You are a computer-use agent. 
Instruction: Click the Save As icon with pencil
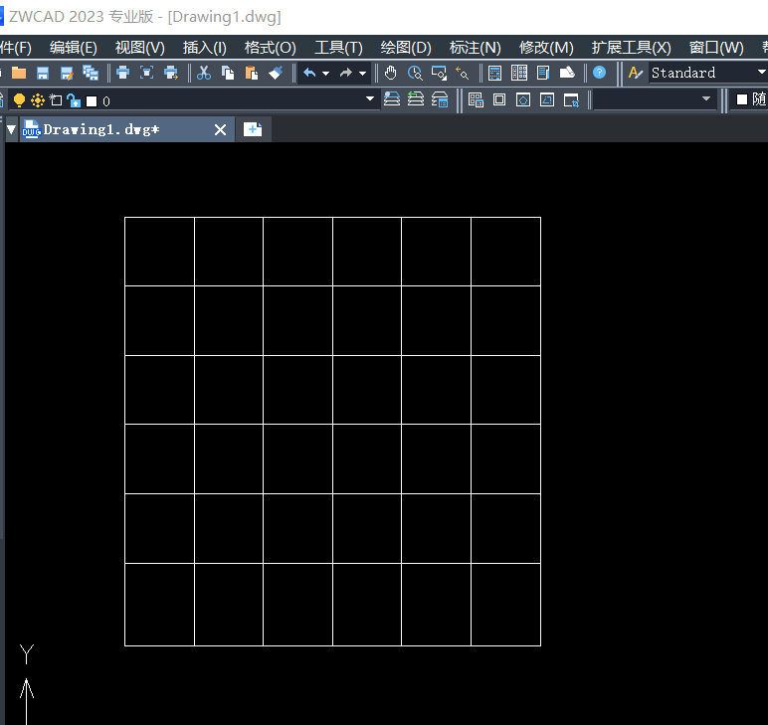pos(67,73)
